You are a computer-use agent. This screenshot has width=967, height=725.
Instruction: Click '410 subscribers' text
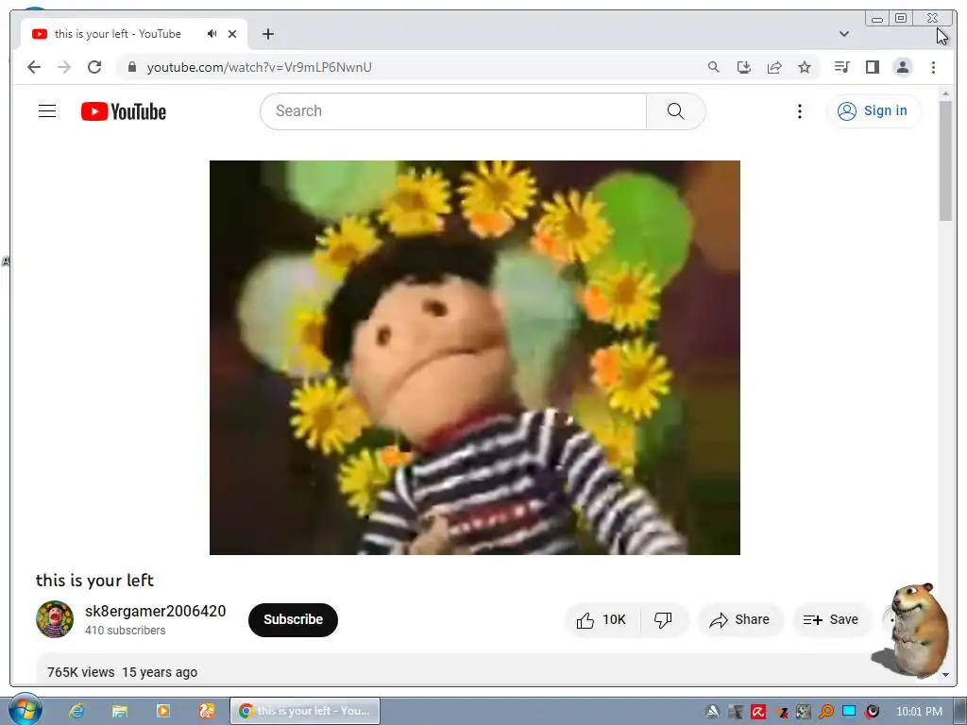click(x=126, y=630)
